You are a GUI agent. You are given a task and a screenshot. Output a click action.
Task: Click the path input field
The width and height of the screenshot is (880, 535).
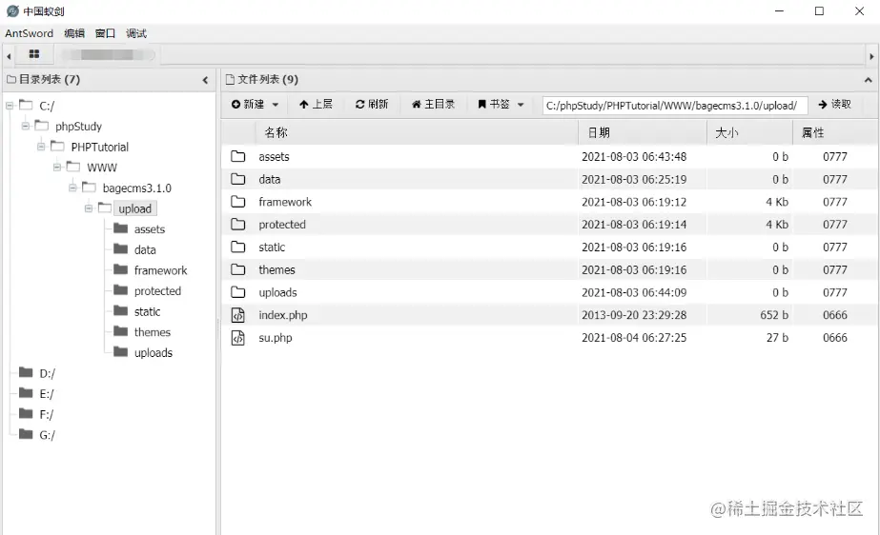675,106
